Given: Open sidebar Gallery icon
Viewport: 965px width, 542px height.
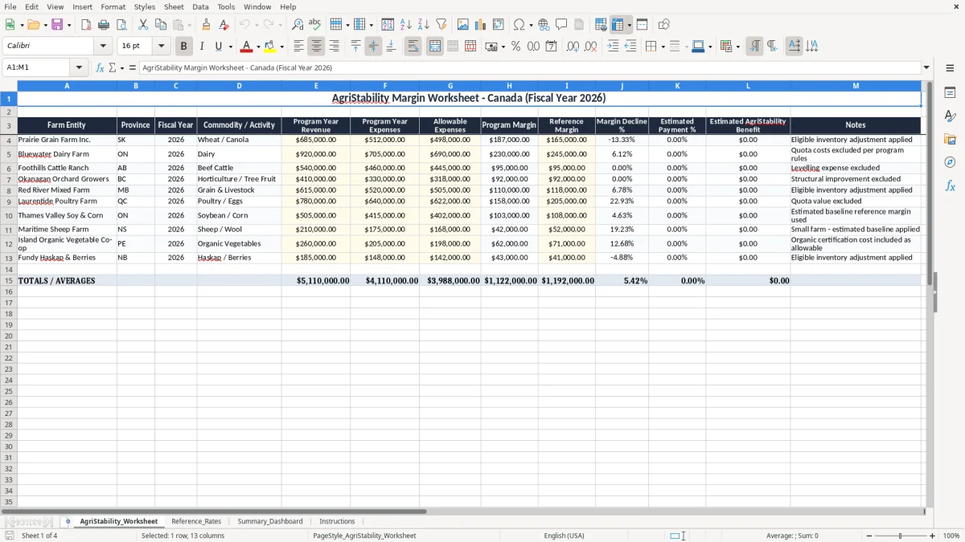Looking at the screenshot, I should (x=950, y=139).
